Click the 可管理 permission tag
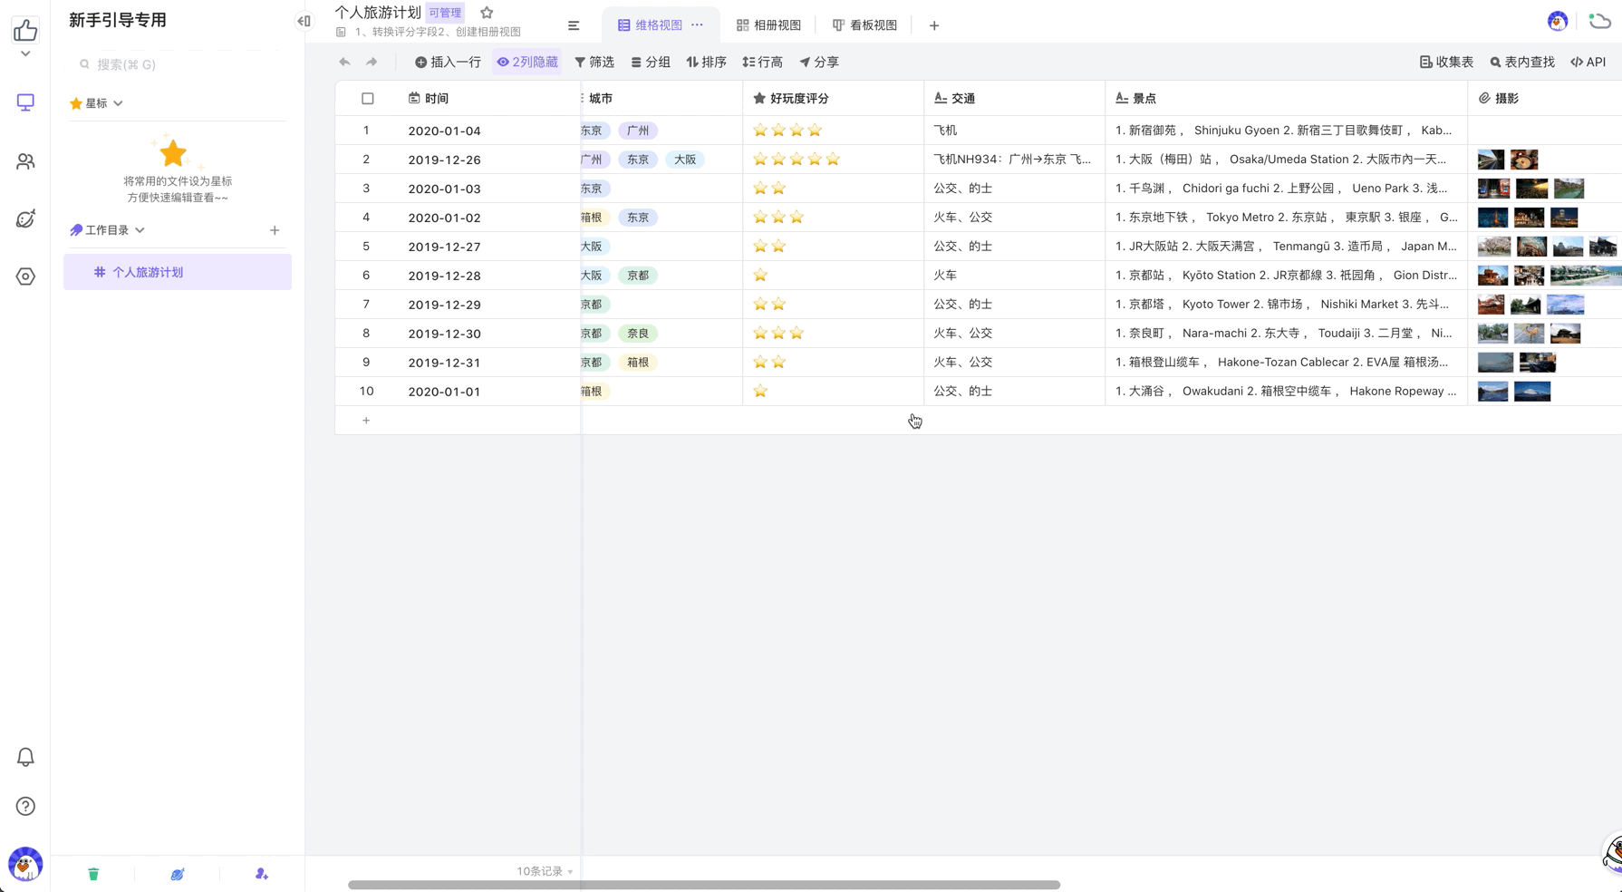1622x892 pixels. pyautogui.click(x=445, y=13)
